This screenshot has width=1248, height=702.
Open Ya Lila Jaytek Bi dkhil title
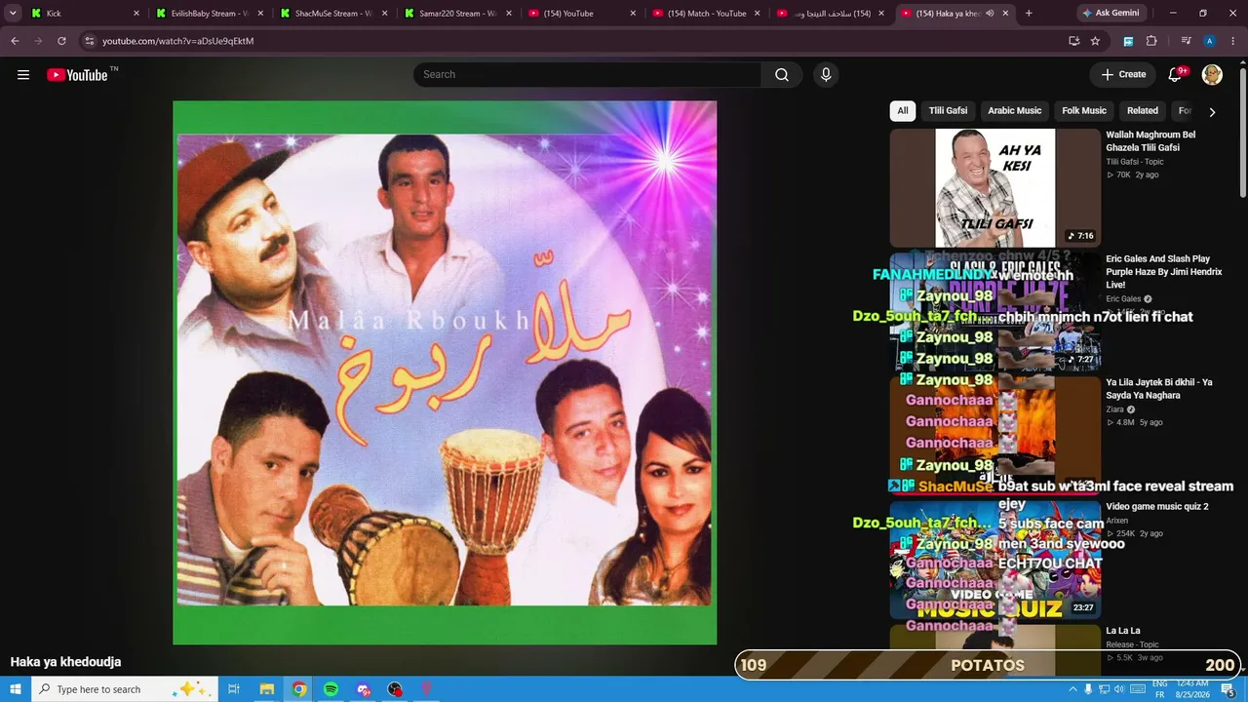(x=1159, y=389)
